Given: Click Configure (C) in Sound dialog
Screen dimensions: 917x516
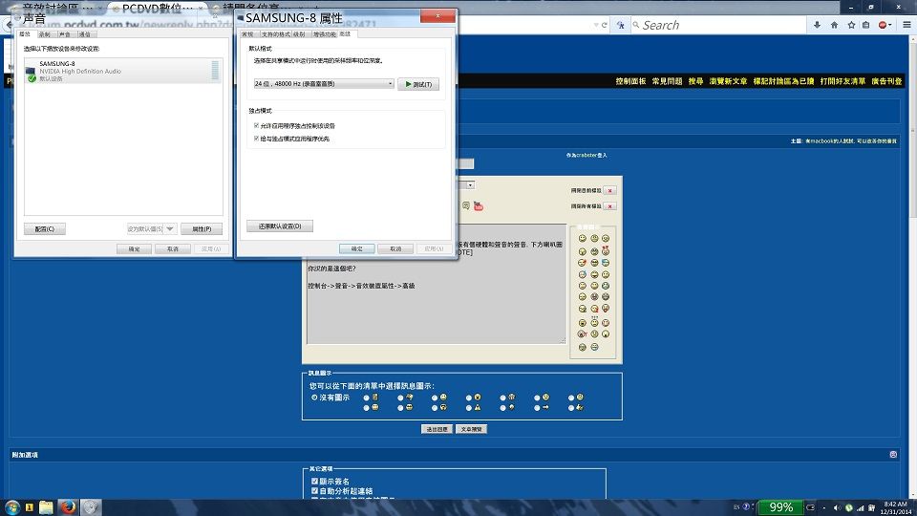Looking at the screenshot, I should click(x=45, y=228).
